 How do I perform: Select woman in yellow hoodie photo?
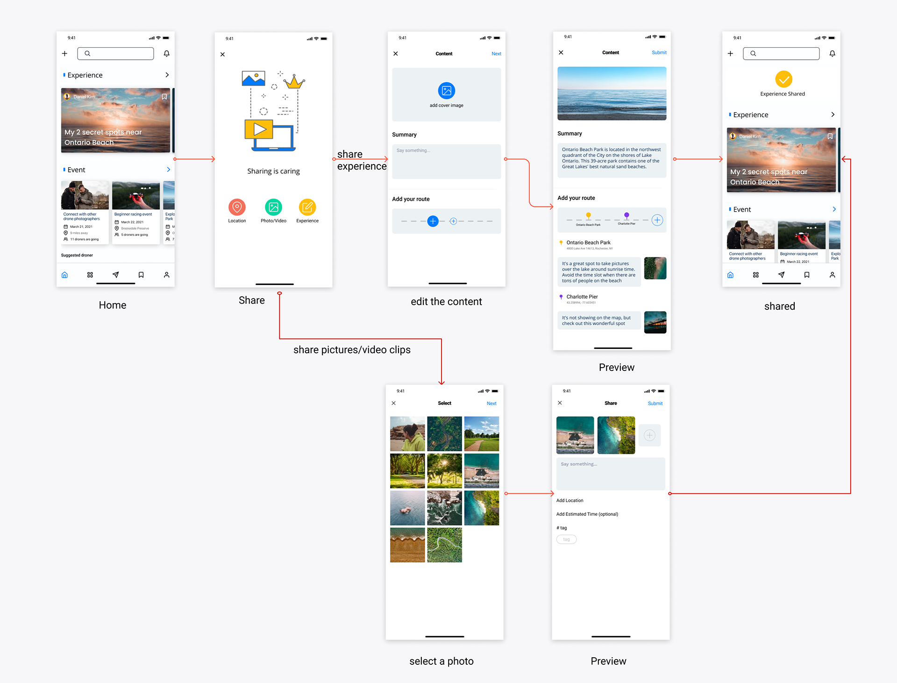coord(407,434)
